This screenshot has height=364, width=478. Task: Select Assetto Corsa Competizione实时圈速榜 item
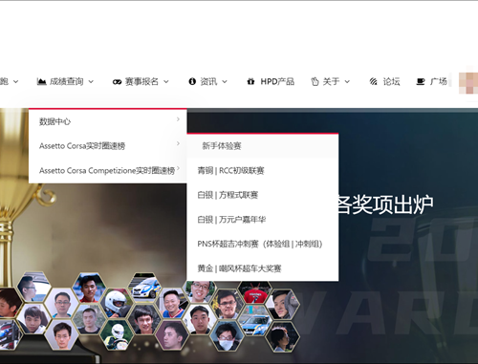point(108,170)
